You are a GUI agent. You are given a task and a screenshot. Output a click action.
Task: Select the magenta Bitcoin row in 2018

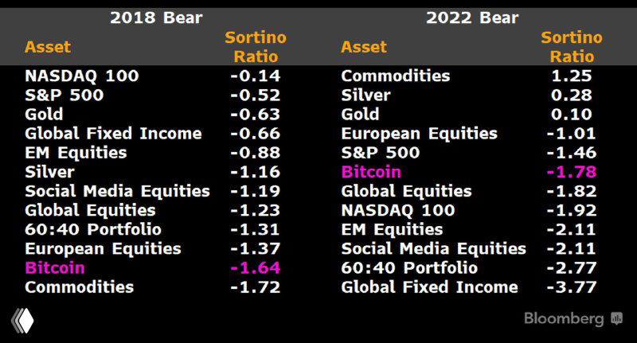(55, 267)
